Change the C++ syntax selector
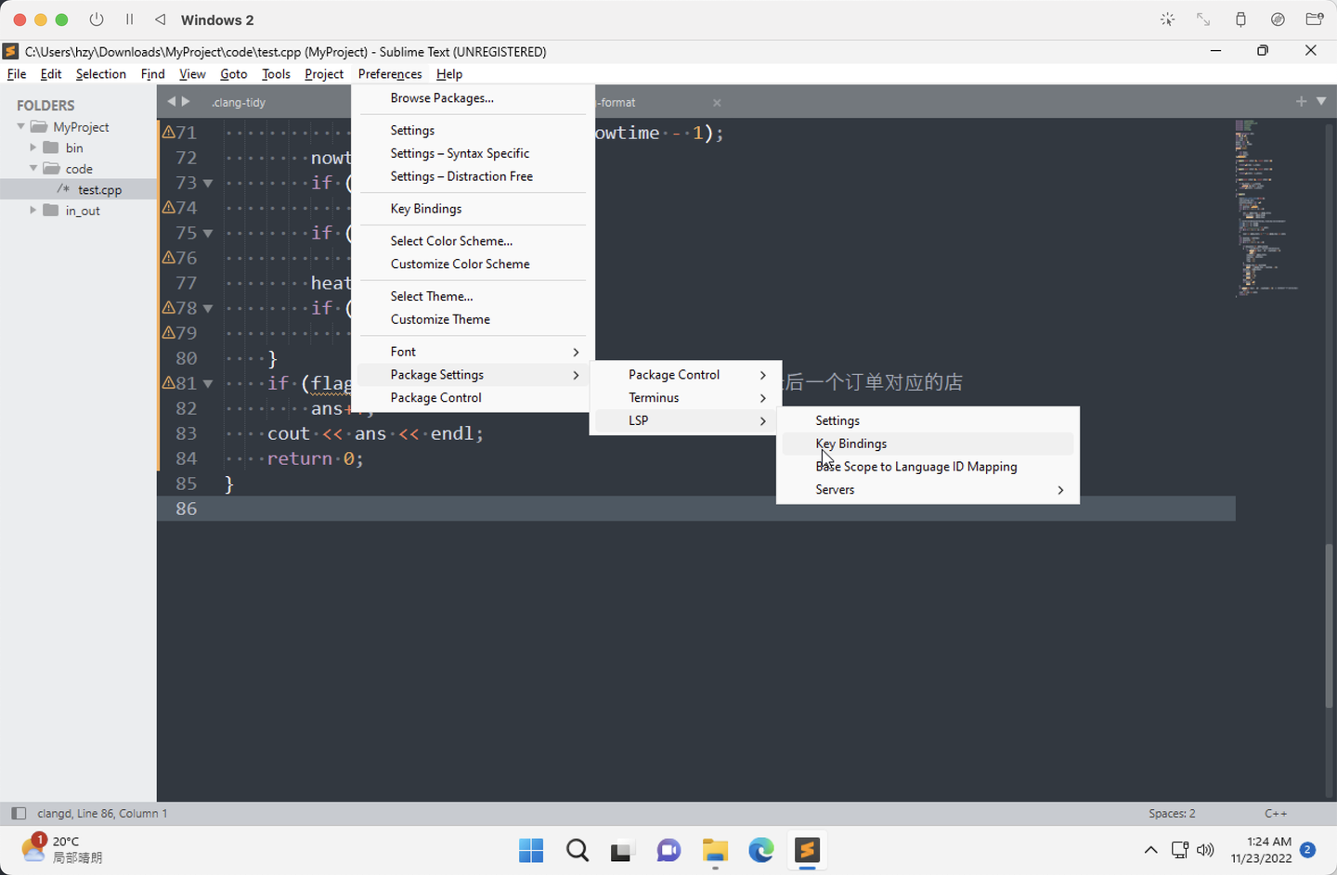The image size is (1337, 875). [x=1276, y=814]
